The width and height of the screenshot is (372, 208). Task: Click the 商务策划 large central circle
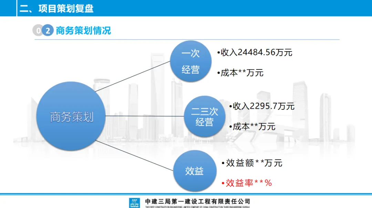(x=71, y=116)
